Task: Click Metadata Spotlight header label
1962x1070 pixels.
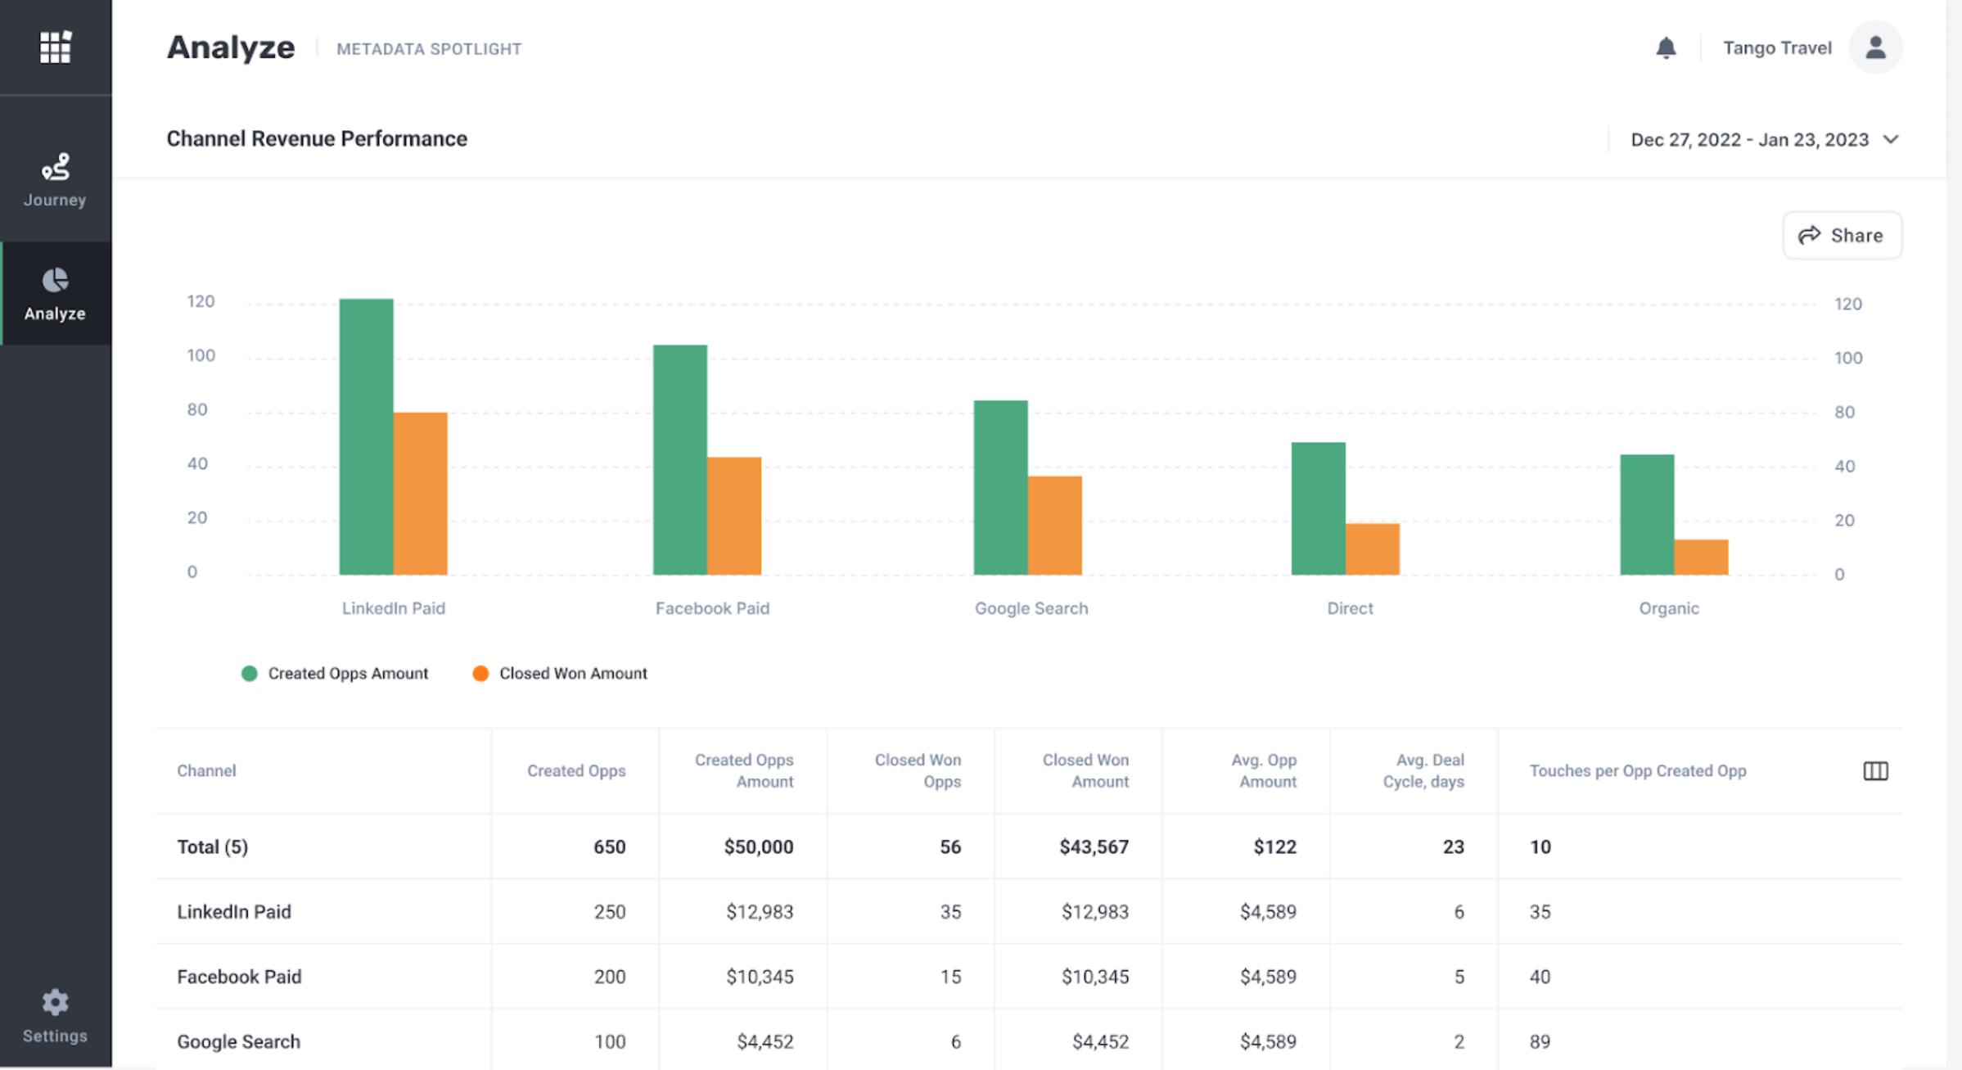Action: (x=429, y=49)
